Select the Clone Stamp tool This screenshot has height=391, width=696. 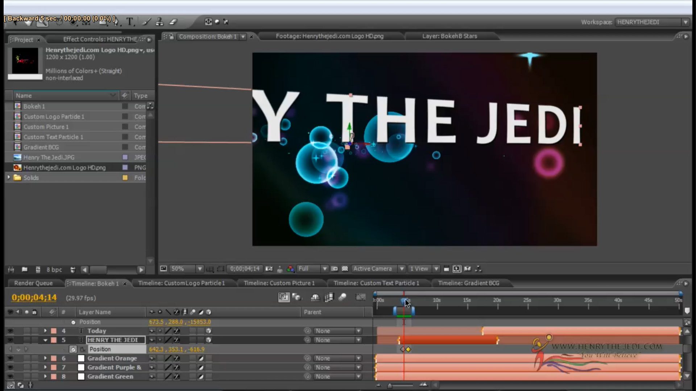click(x=159, y=22)
